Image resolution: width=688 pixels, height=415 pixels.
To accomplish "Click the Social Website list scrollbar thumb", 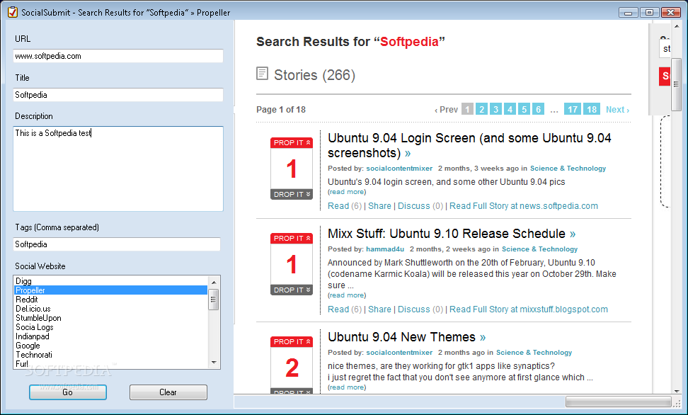I will pos(214,300).
